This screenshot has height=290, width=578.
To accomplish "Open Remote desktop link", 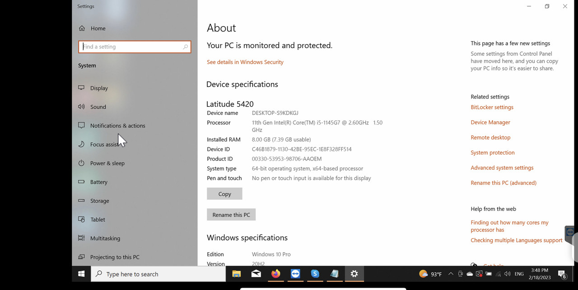I will pyautogui.click(x=490, y=137).
